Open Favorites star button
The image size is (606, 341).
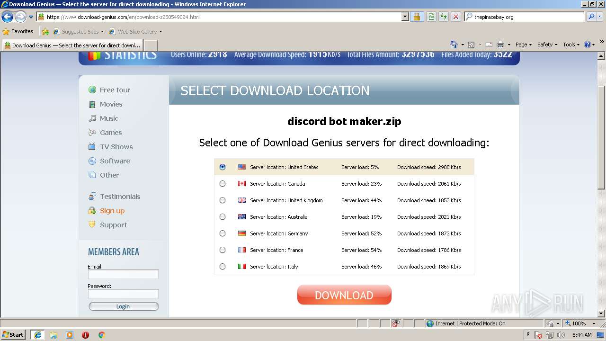click(18, 31)
